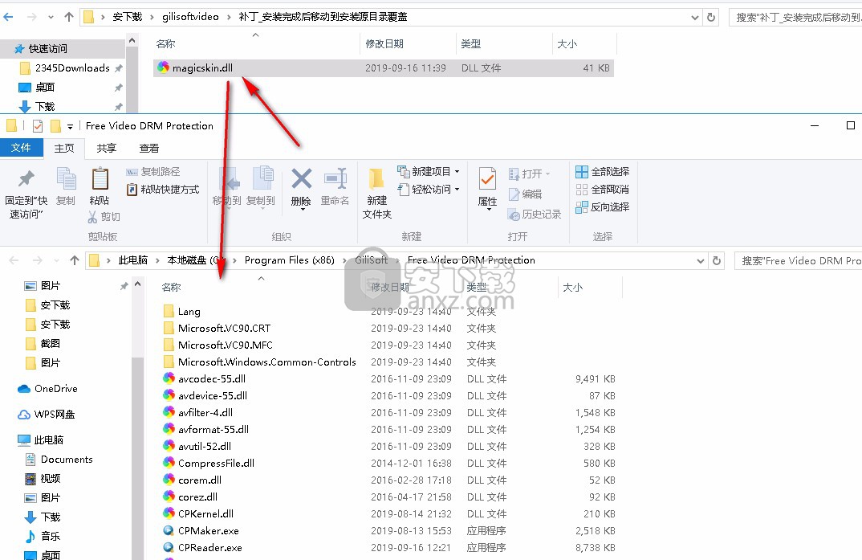Sort upper window by 修改日期 column

384,44
